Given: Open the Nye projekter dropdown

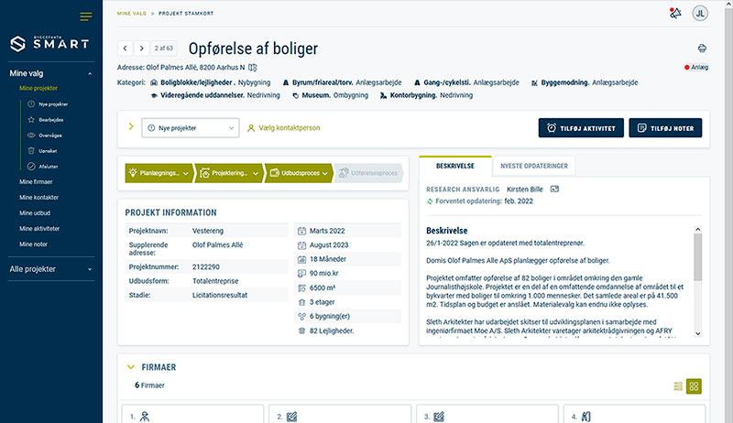Looking at the screenshot, I should point(190,128).
